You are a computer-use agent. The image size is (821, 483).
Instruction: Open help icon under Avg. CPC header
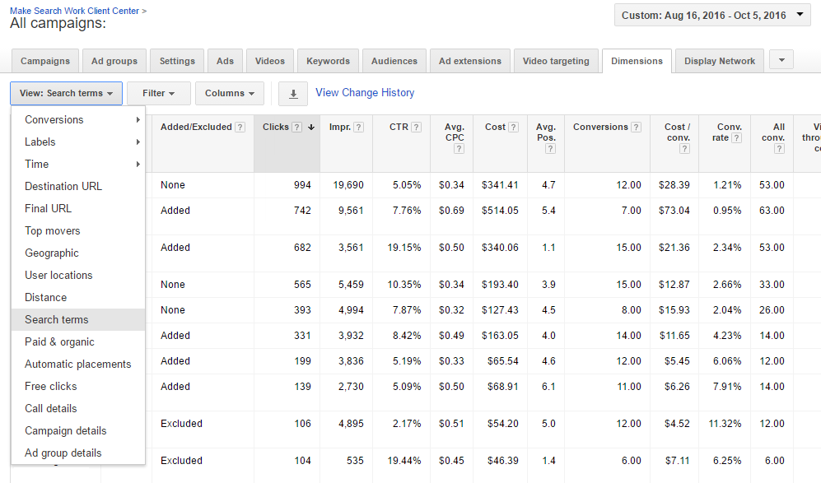point(459,149)
